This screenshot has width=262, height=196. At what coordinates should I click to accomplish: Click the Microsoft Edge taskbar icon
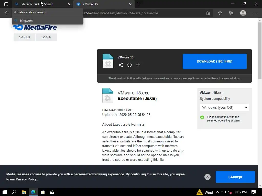[x=33, y=192]
